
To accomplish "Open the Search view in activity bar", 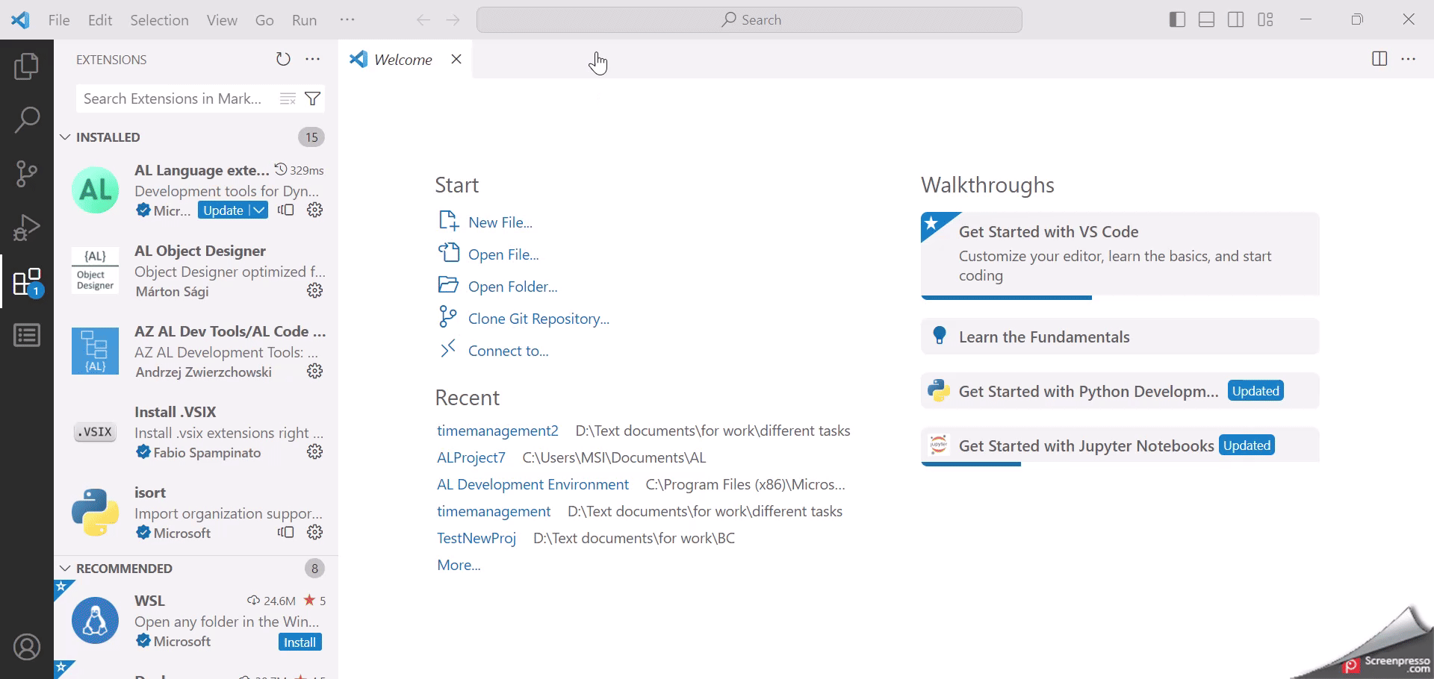I will (x=27, y=120).
